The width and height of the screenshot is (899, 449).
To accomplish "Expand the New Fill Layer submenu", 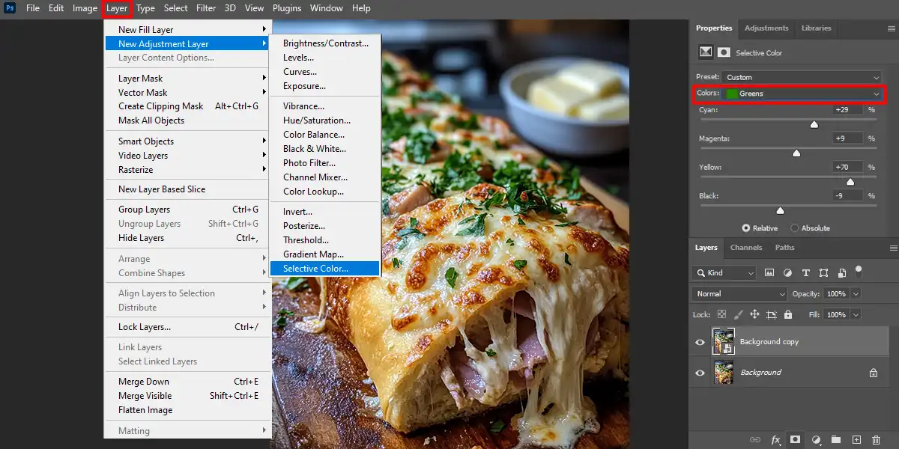I will (x=187, y=30).
